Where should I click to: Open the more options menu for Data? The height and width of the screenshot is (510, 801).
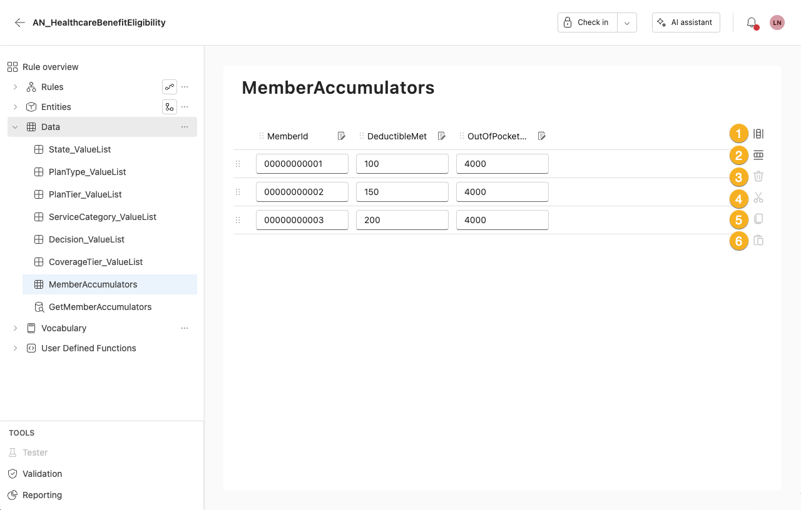(185, 127)
